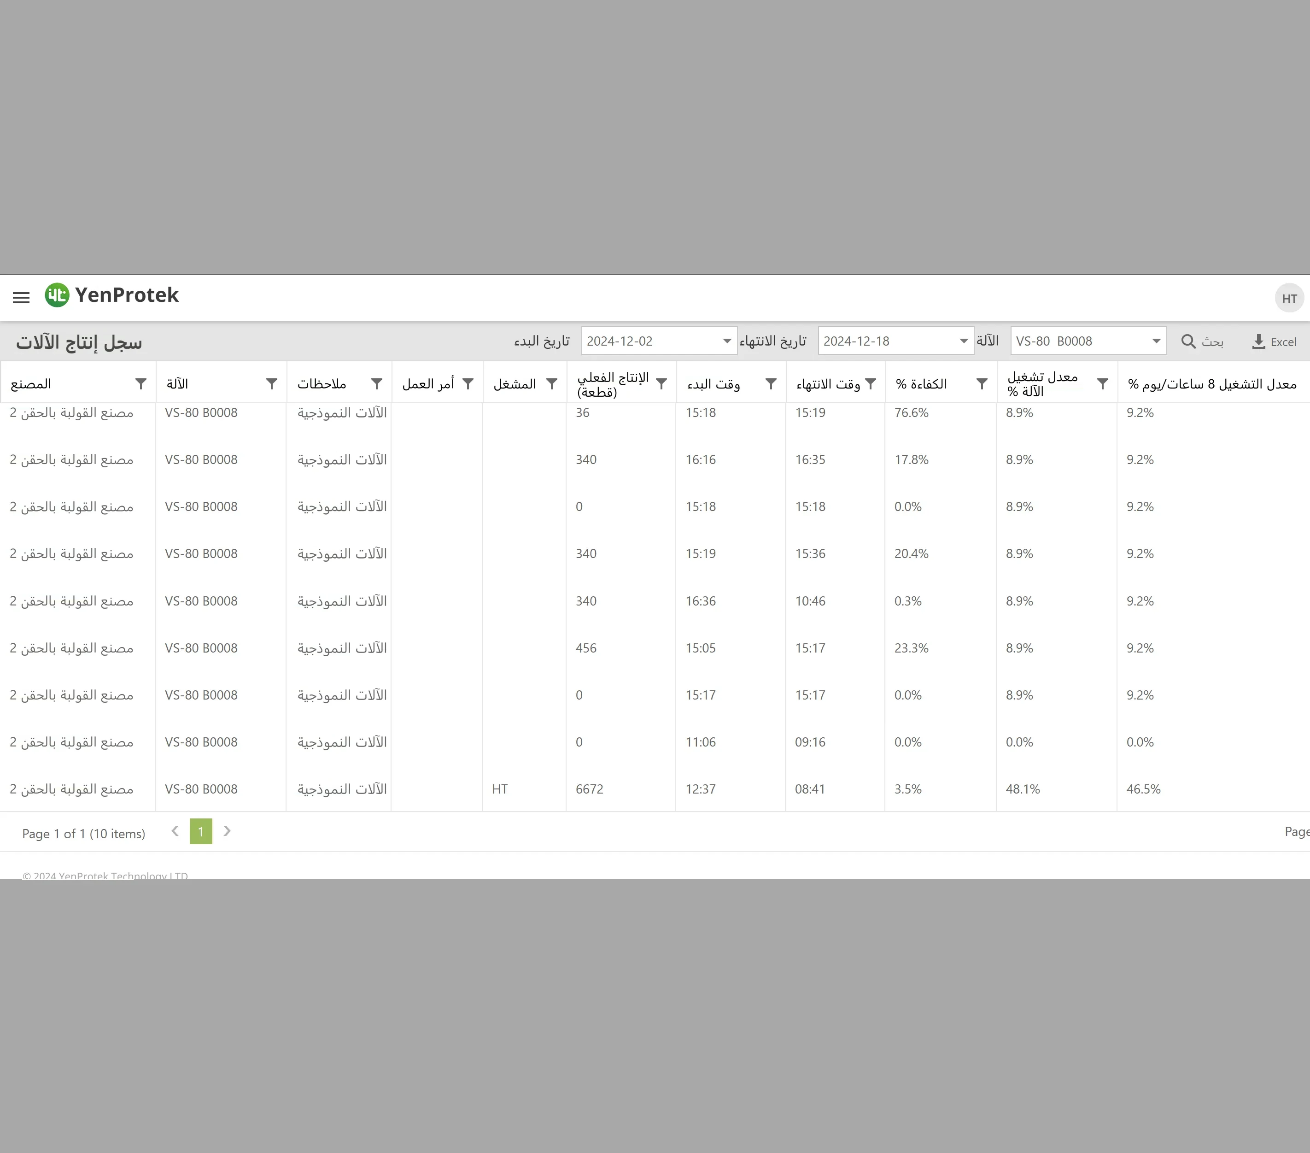Filter the المشغل column

pyautogui.click(x=551, y=383)
